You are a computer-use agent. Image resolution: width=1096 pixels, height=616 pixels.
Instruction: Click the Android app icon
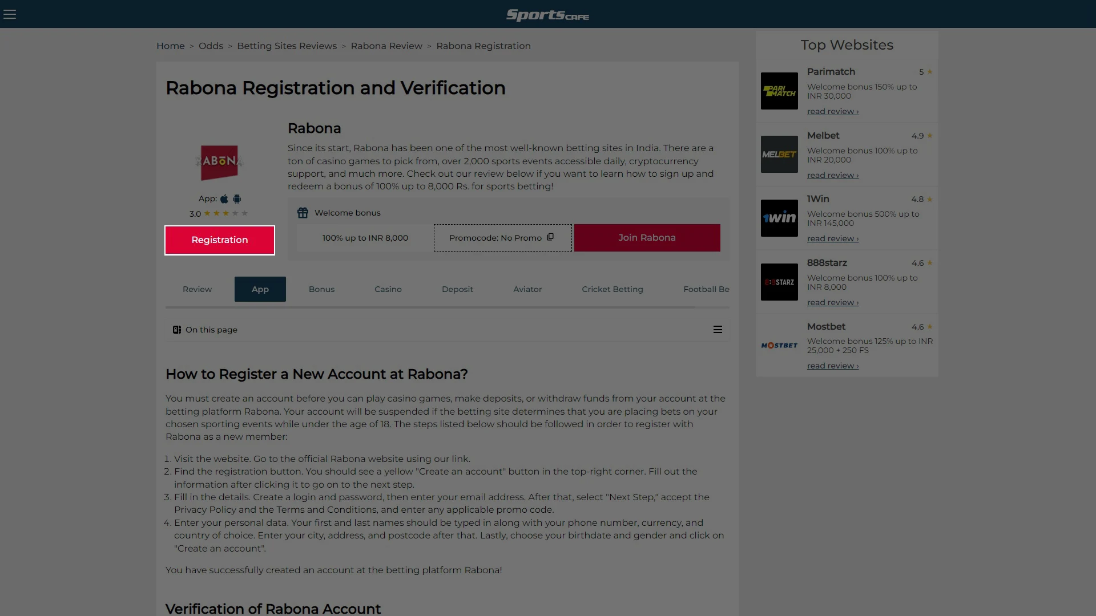[236, 198]
